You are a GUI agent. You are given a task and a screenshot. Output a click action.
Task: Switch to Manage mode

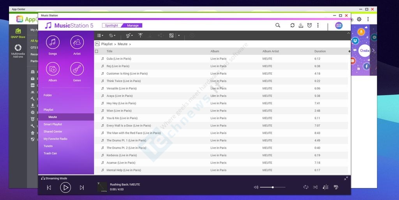click(x=133, y=25)
